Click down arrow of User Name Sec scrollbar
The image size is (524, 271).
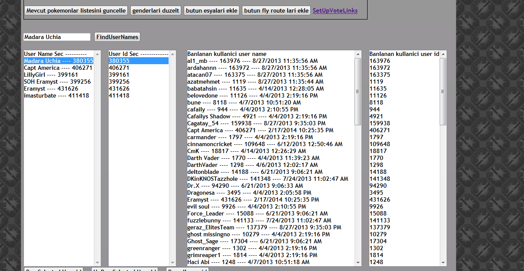pos(97,262)
